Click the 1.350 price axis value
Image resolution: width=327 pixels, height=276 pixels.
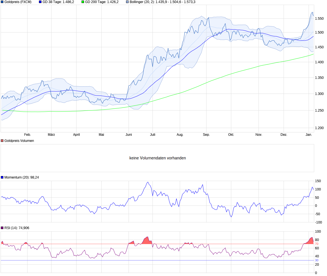coord(319,78)
